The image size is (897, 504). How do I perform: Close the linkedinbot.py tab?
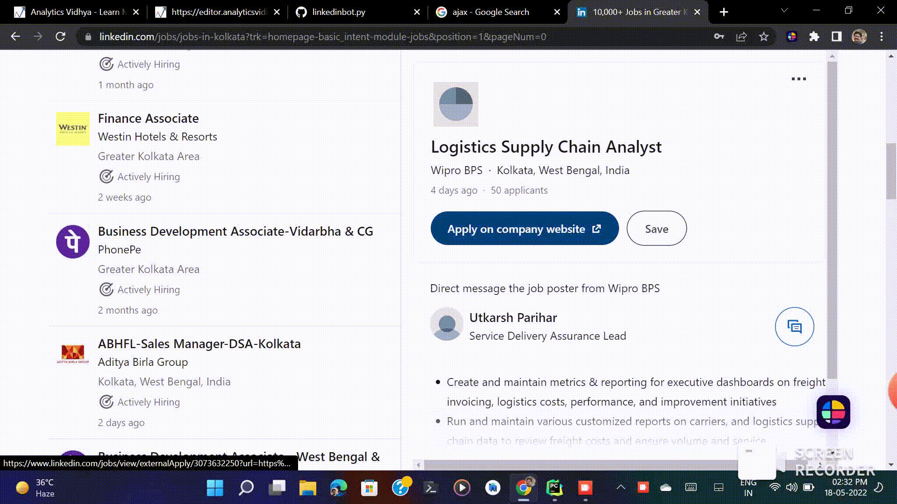[x=417, y=12]
